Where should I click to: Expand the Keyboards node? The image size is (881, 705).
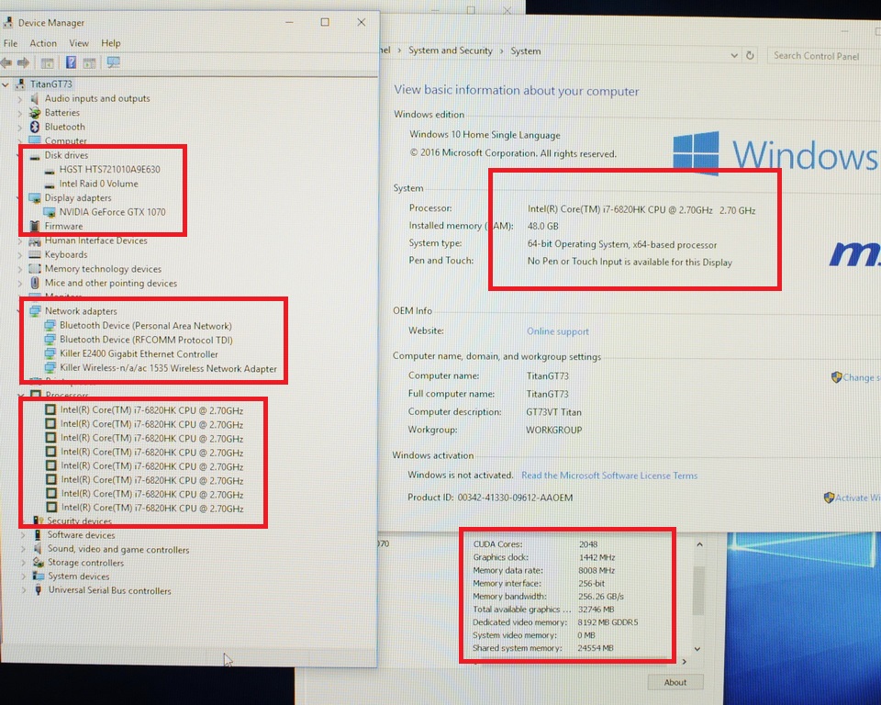tap(20, 254)
